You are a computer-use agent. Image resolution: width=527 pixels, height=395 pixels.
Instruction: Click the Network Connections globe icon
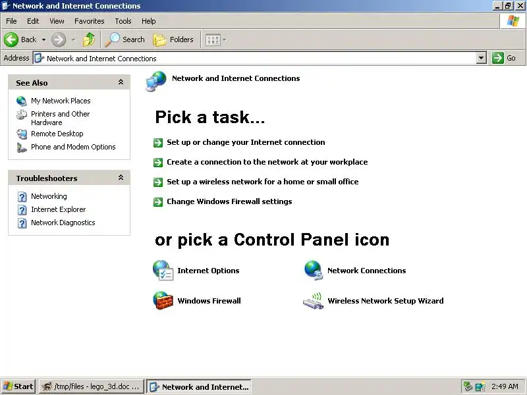coord(314,270)
